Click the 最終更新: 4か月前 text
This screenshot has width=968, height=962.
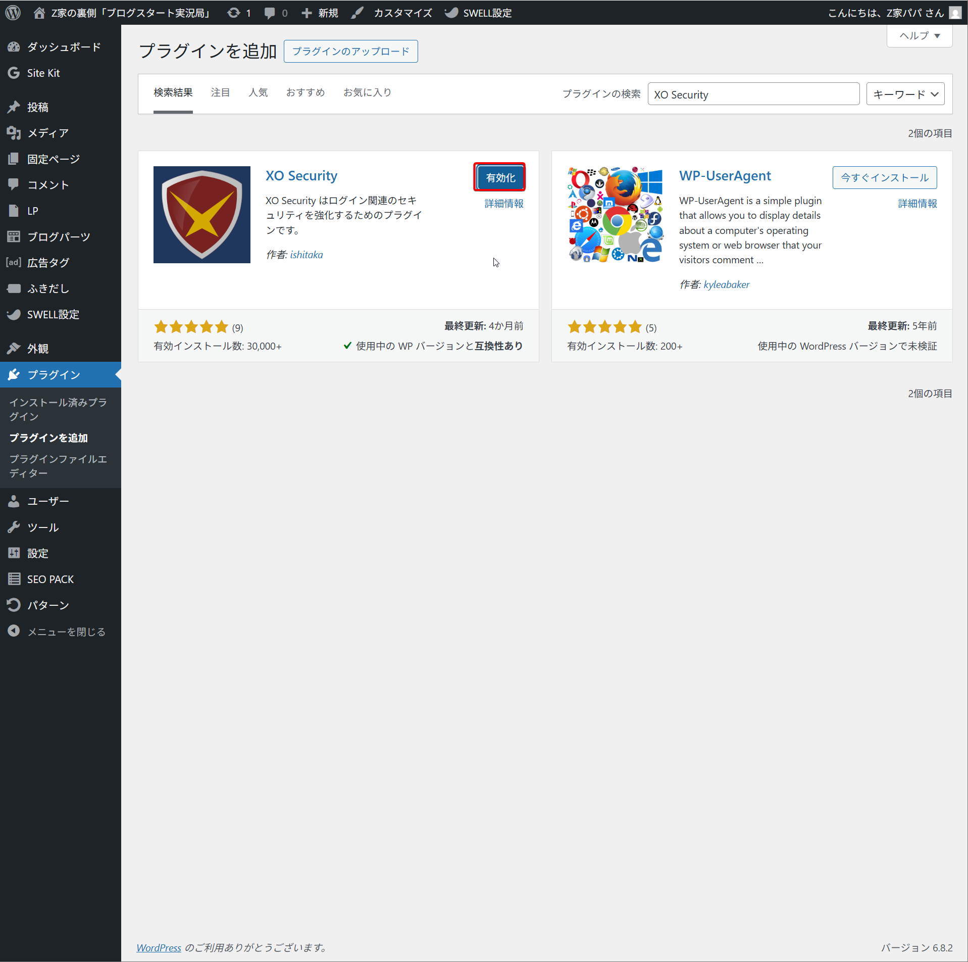point(484,326)
